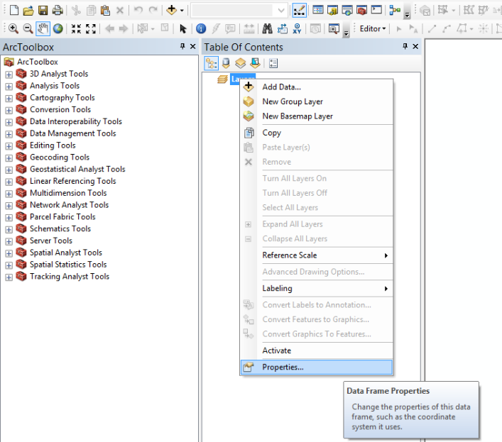Choose Copy in the context menu
The height and width of the screenshot is (442, 502).
[x=316, y=133]
